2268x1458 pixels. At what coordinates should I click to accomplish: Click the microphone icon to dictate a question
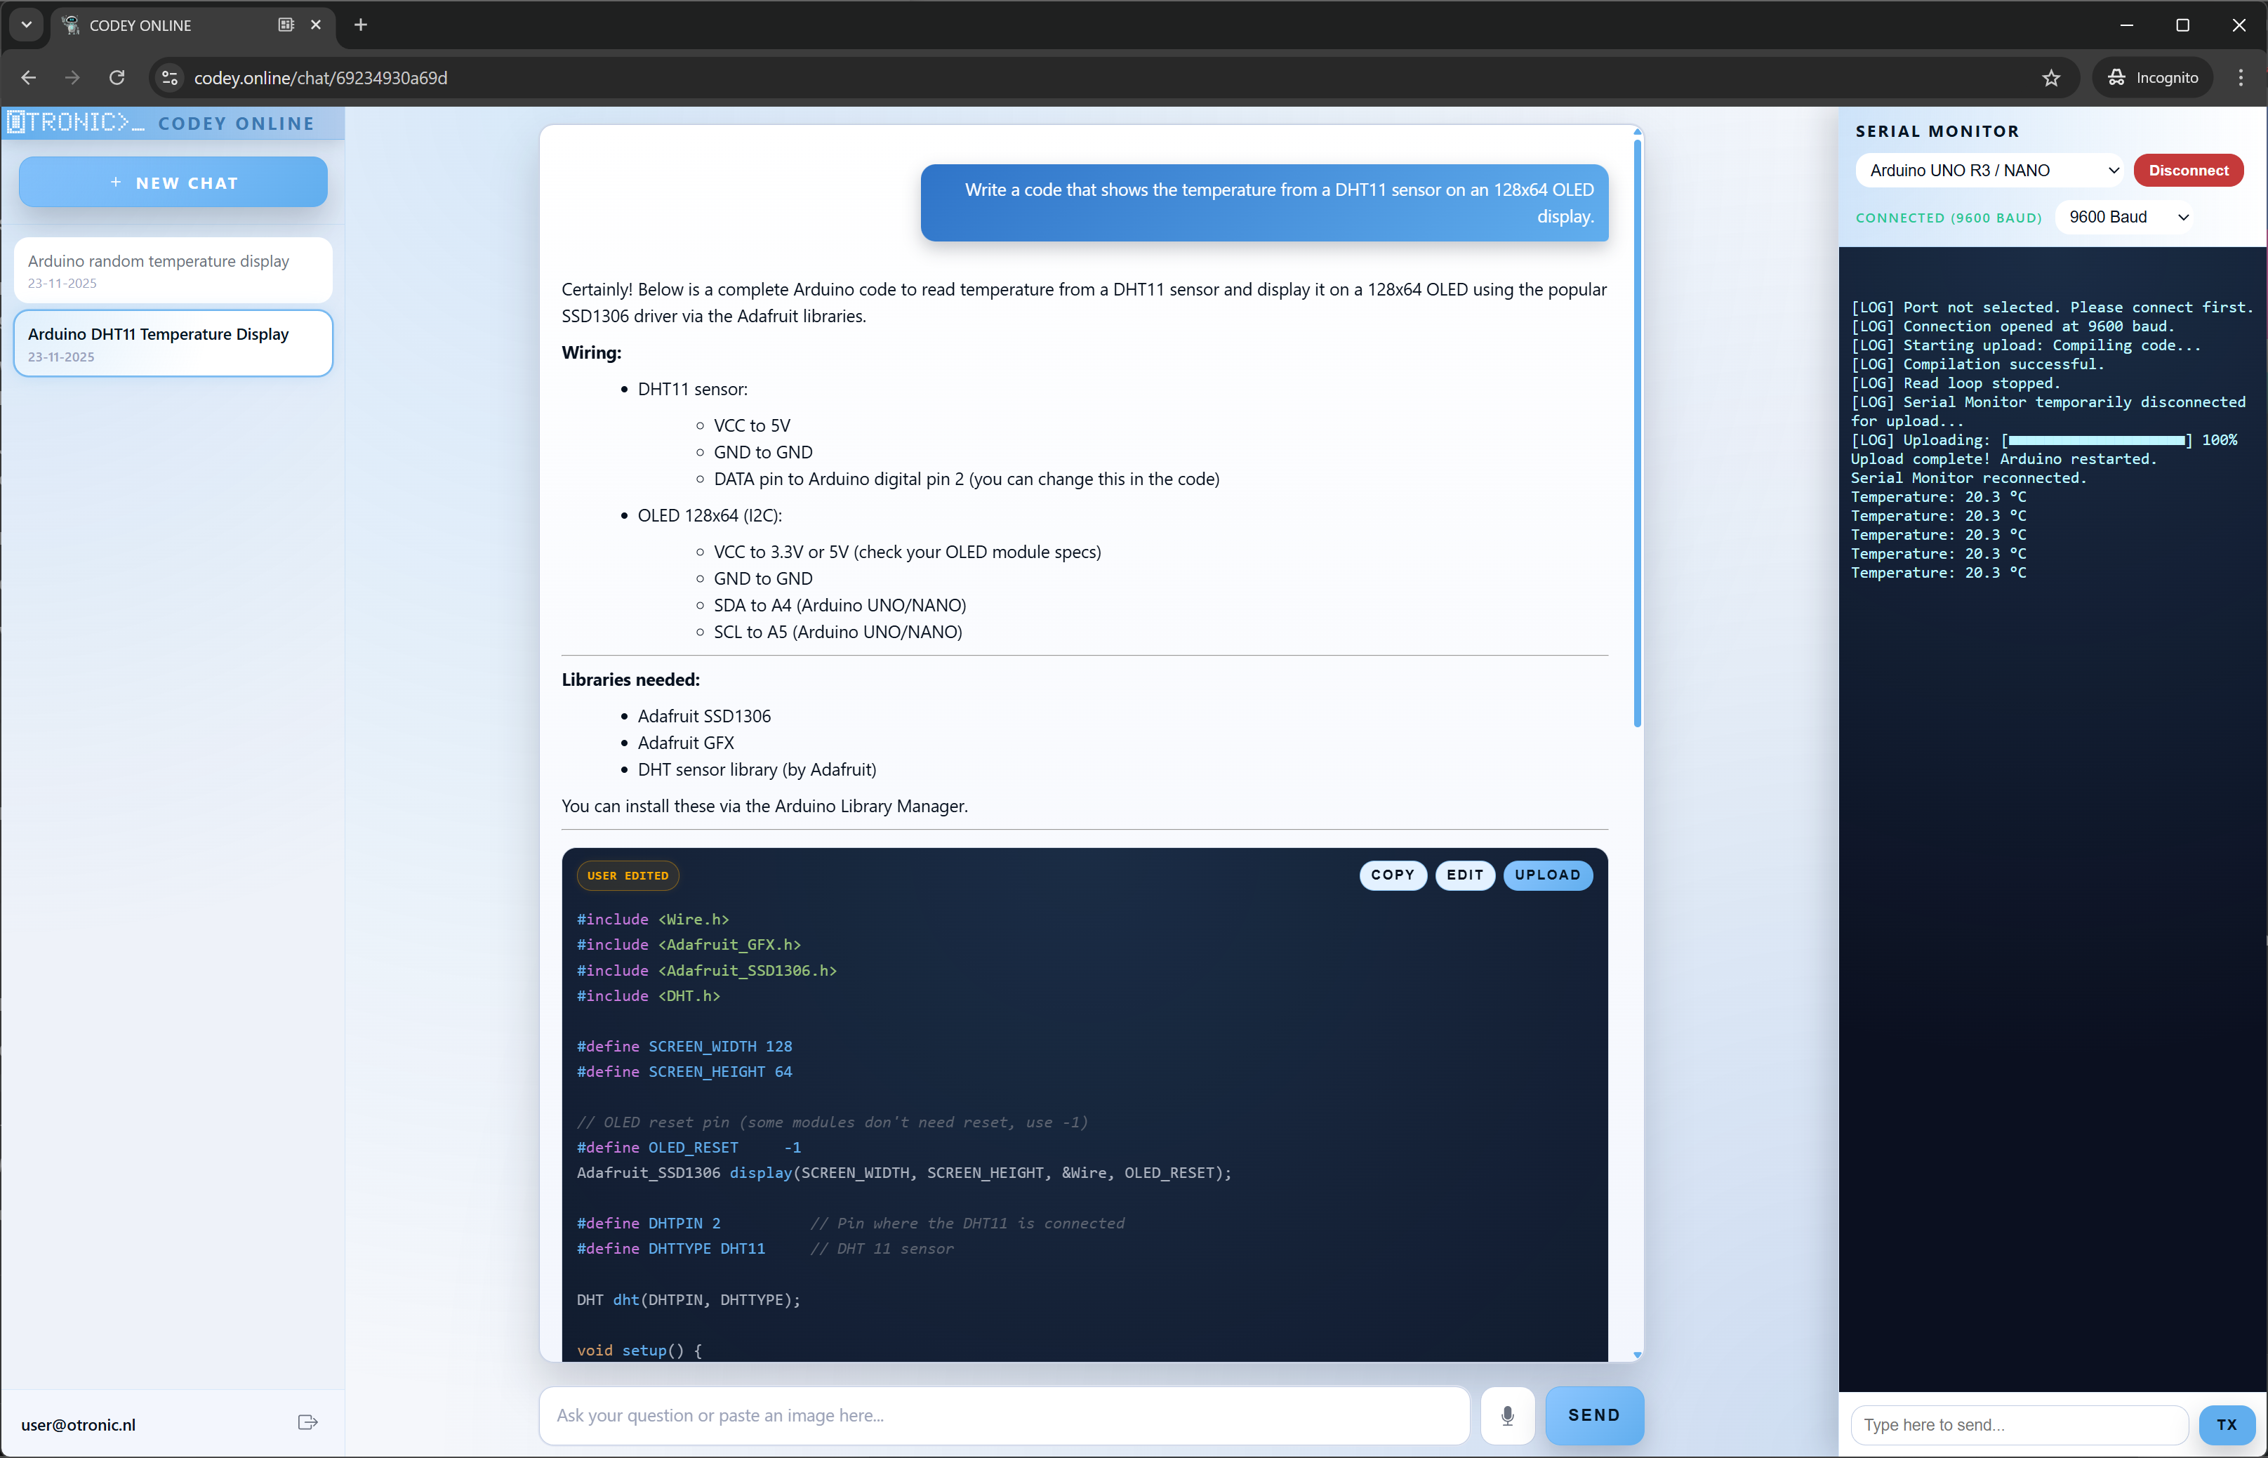click(1507, 1415)
